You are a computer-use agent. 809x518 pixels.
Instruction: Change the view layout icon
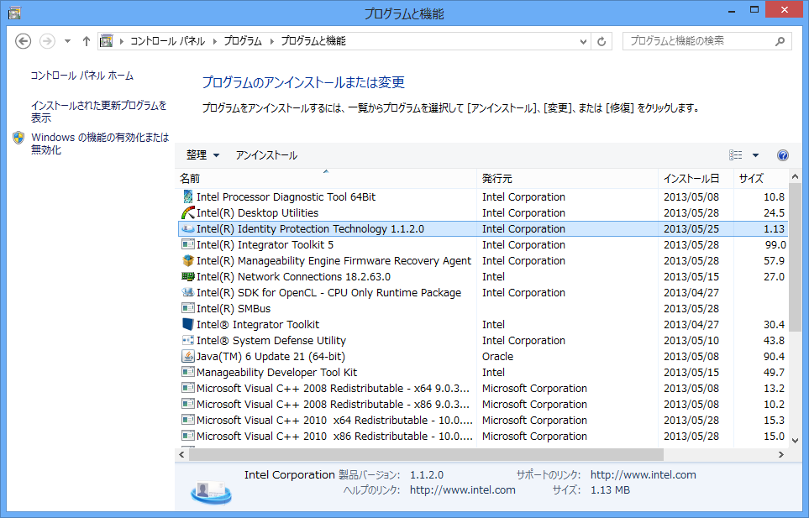tap(736, 155)
